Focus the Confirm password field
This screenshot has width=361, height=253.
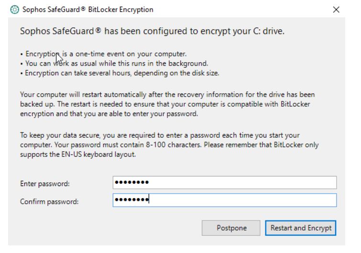(224, 200)
